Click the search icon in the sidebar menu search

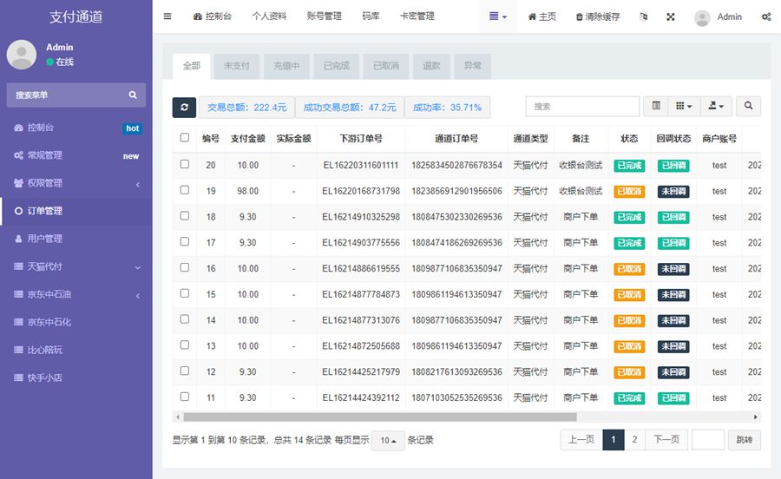pyautogui.click(x=133, y=95)
